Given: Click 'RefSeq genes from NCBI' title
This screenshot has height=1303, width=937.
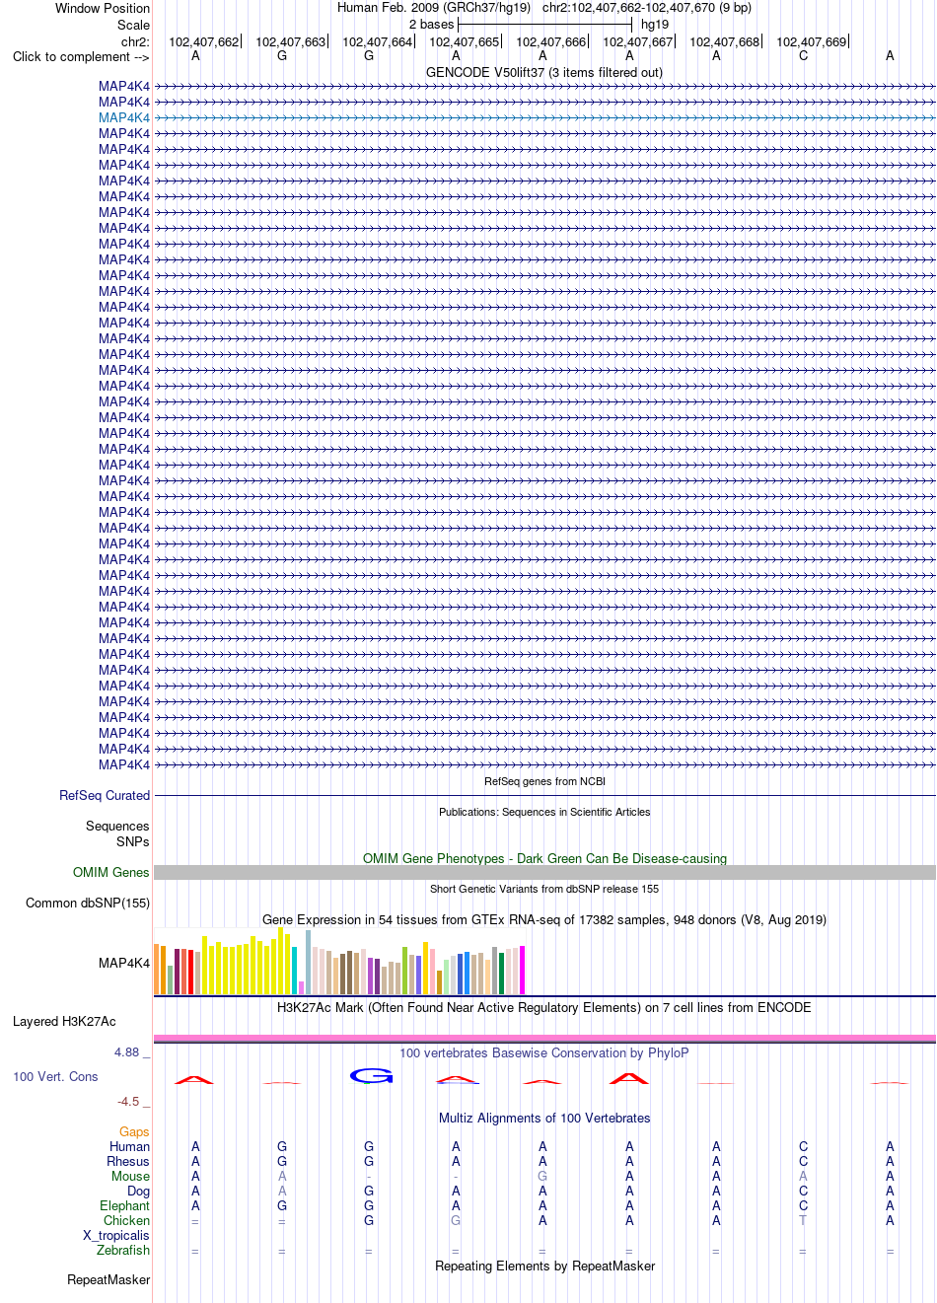Looking at the screenshot, I should 544,781.
